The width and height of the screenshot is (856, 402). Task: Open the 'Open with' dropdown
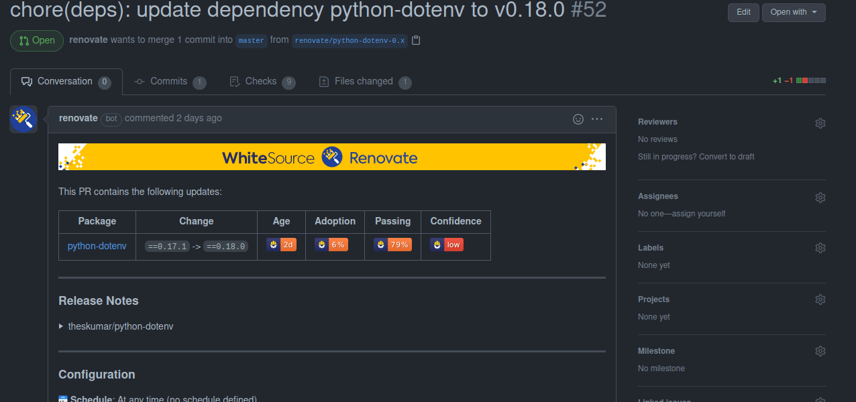[794, 13]
